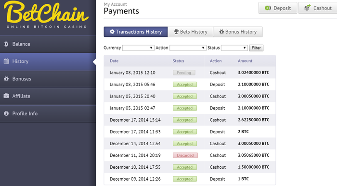This screenshot has height=186, width=337.
Task: Click Accepted badge for January 05 20:40
Action: (x=185, y=96)
